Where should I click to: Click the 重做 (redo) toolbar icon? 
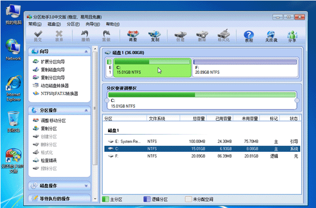(x=106, y=36)
